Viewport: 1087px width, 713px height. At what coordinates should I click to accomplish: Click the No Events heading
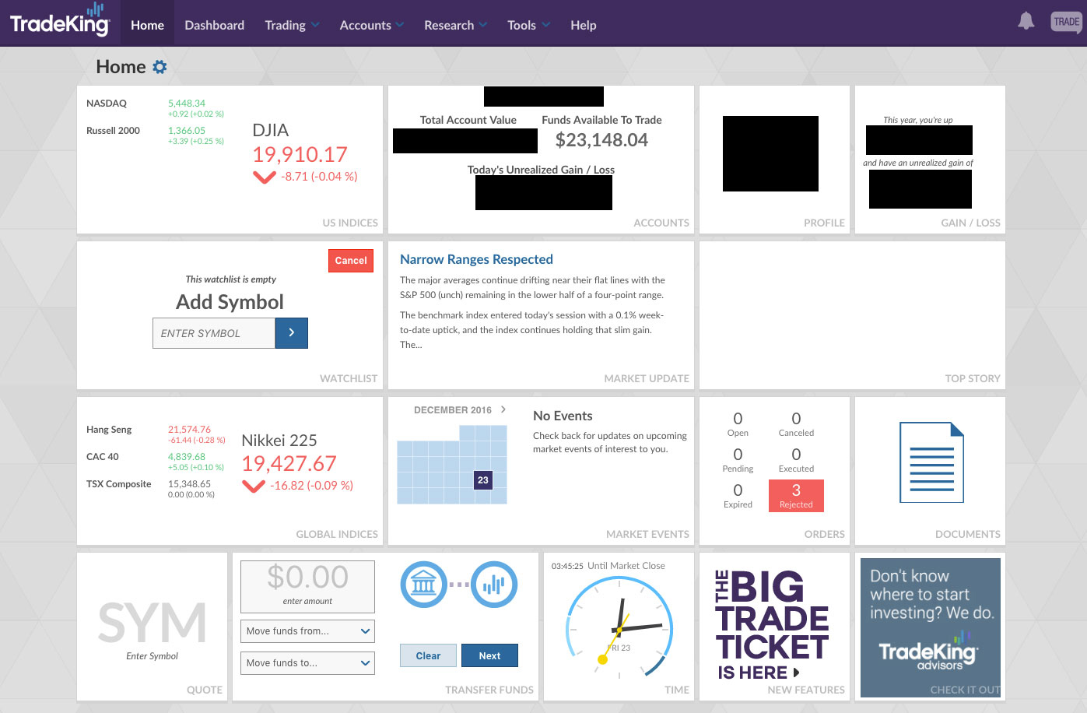[x=563, y=416]
